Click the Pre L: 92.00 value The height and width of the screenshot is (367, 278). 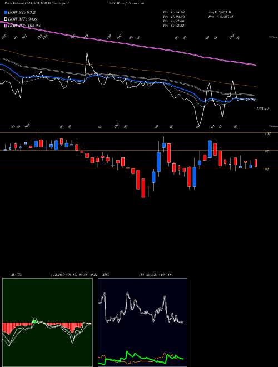174,21
